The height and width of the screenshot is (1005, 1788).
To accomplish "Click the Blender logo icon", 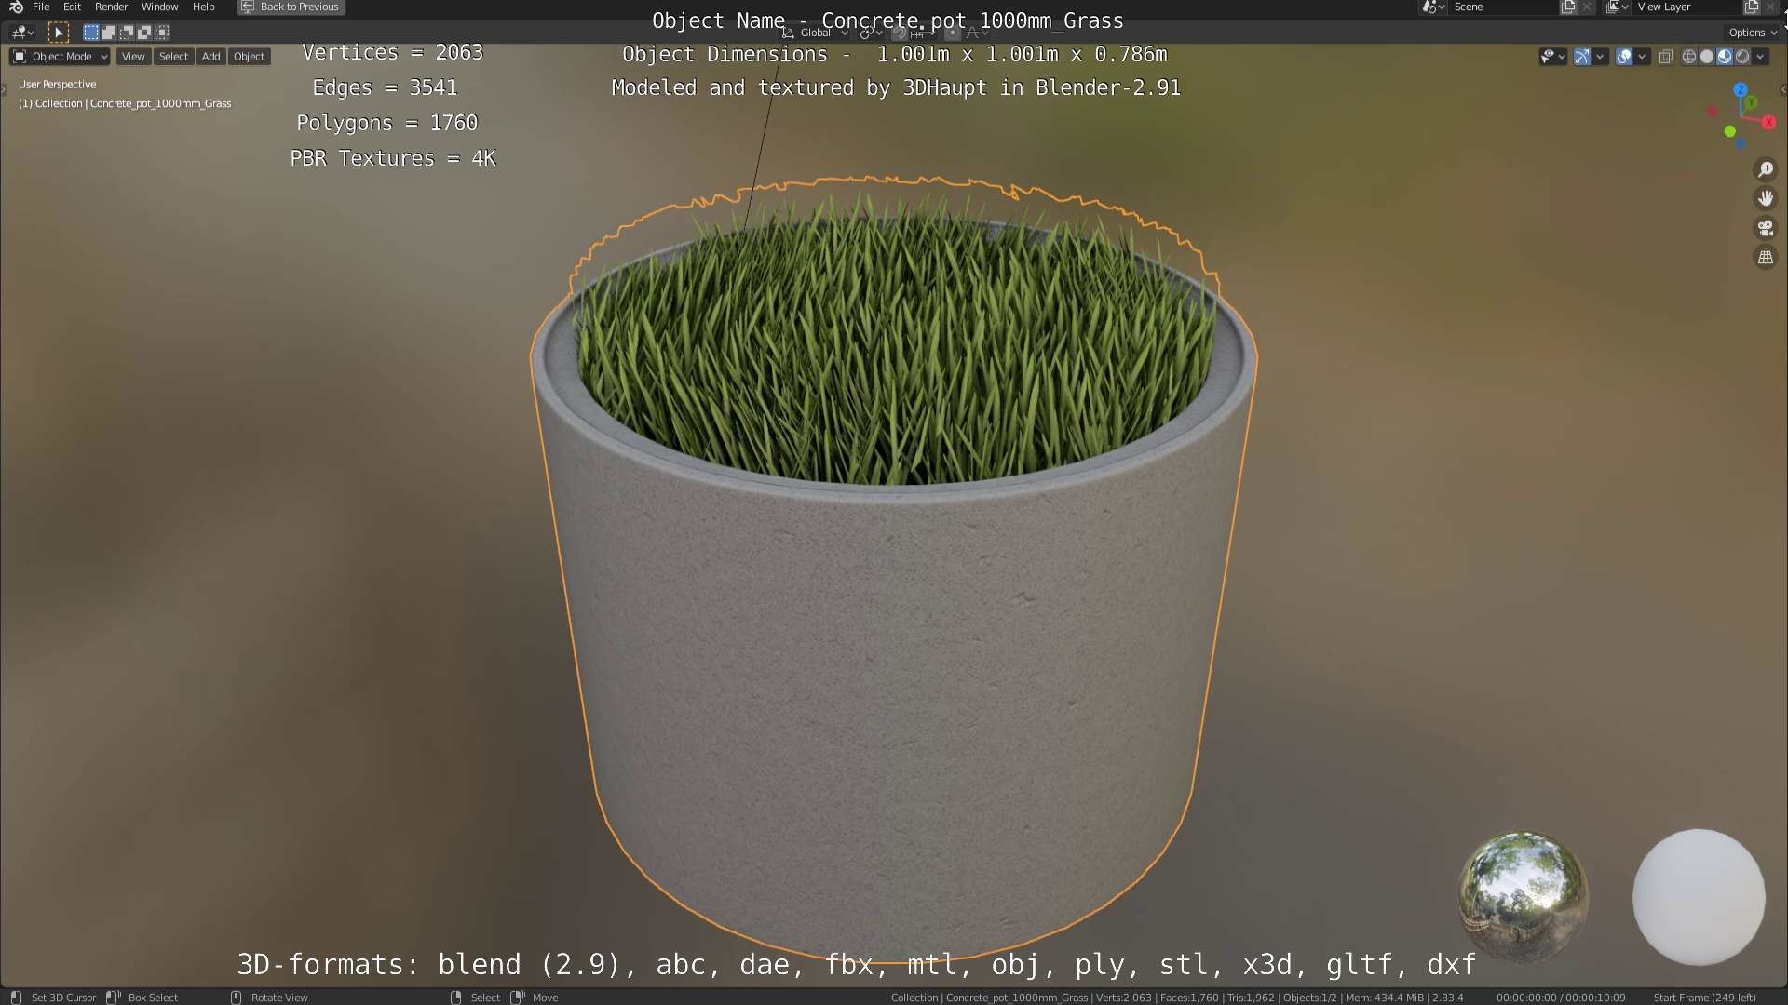I will pos(16,7).
